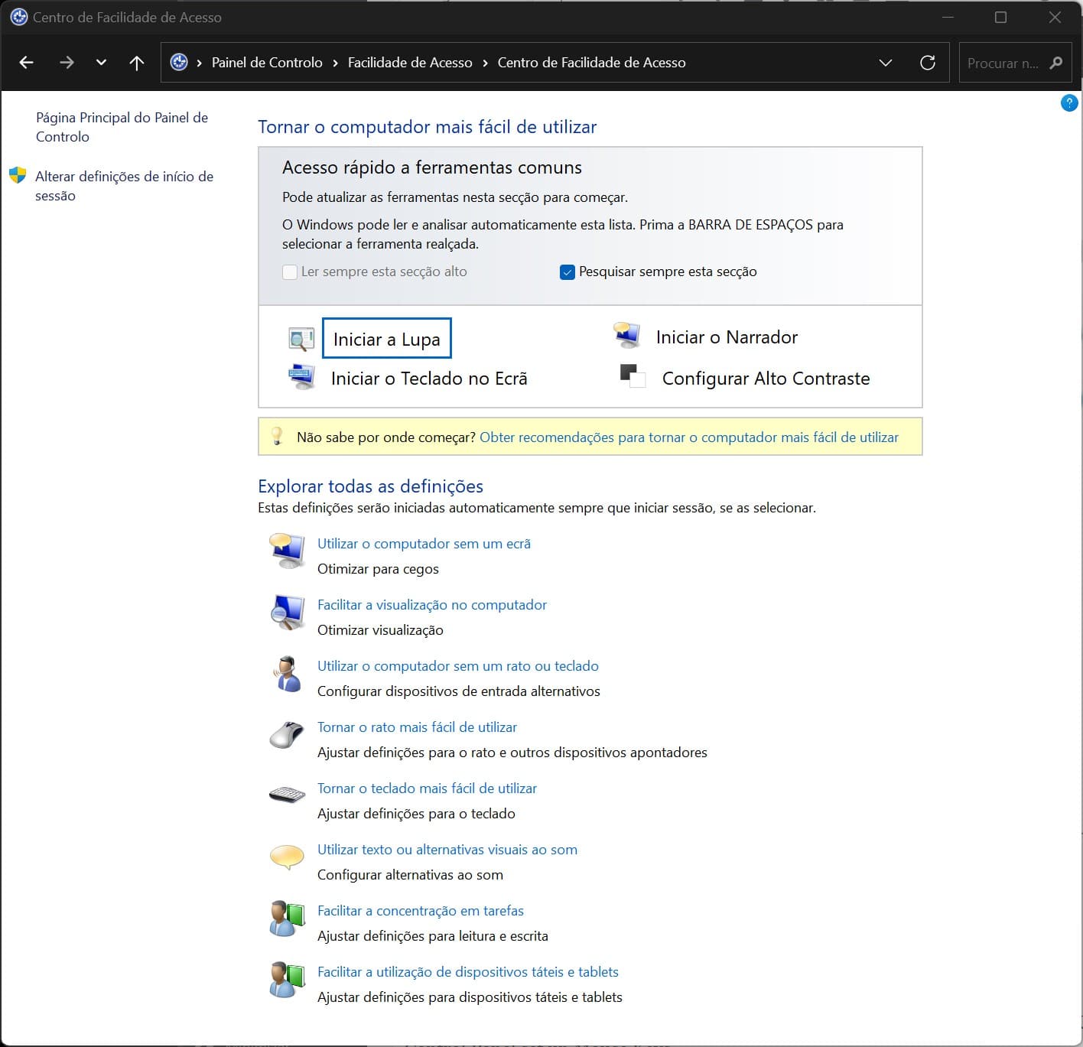Open recent locations dropdown arrow
Image resolution: width=1083 pixels, height=1047 pixels.
point(101,63)
